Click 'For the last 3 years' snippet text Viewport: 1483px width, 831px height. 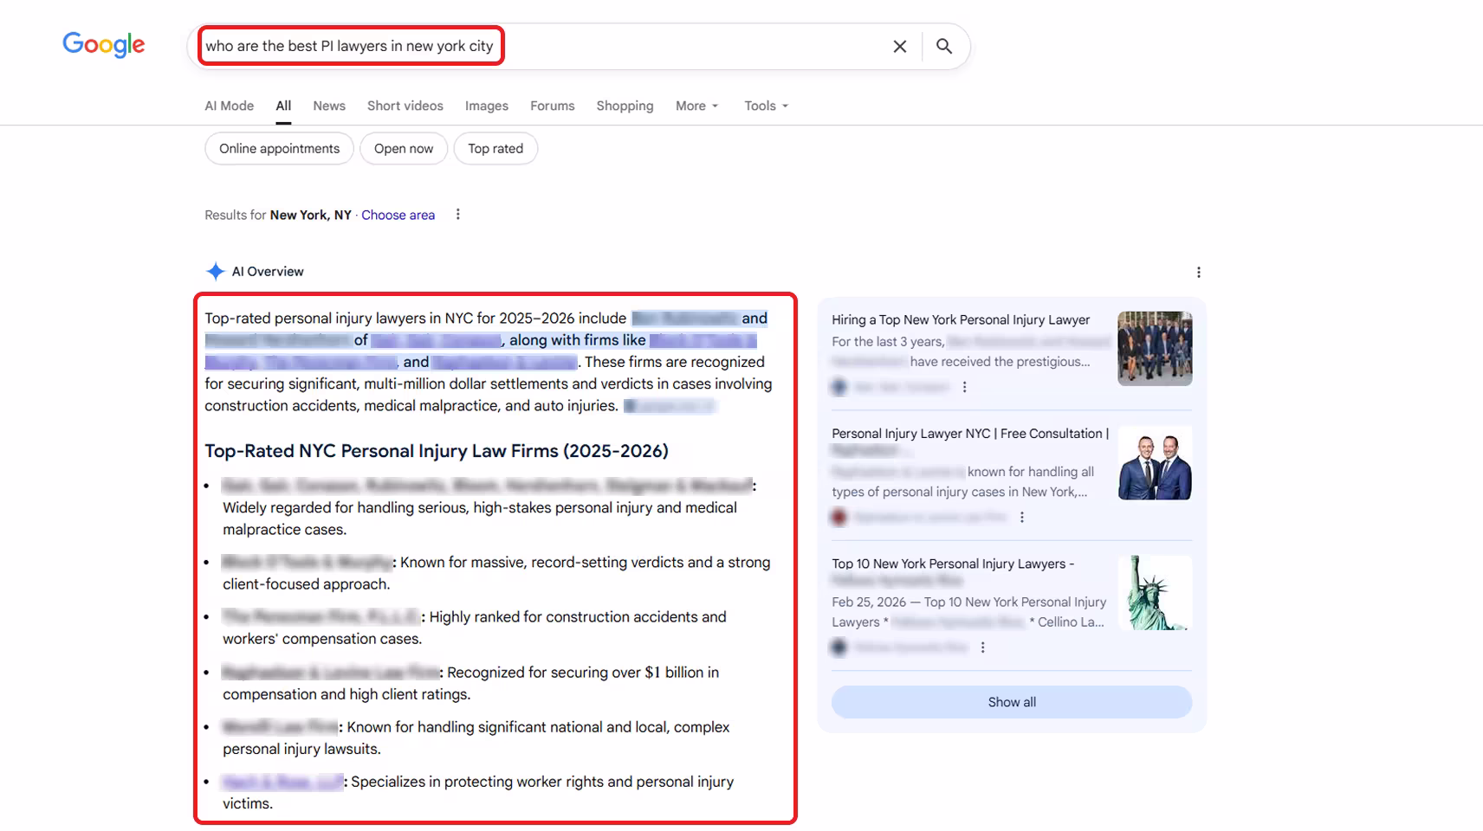(888, 342)
